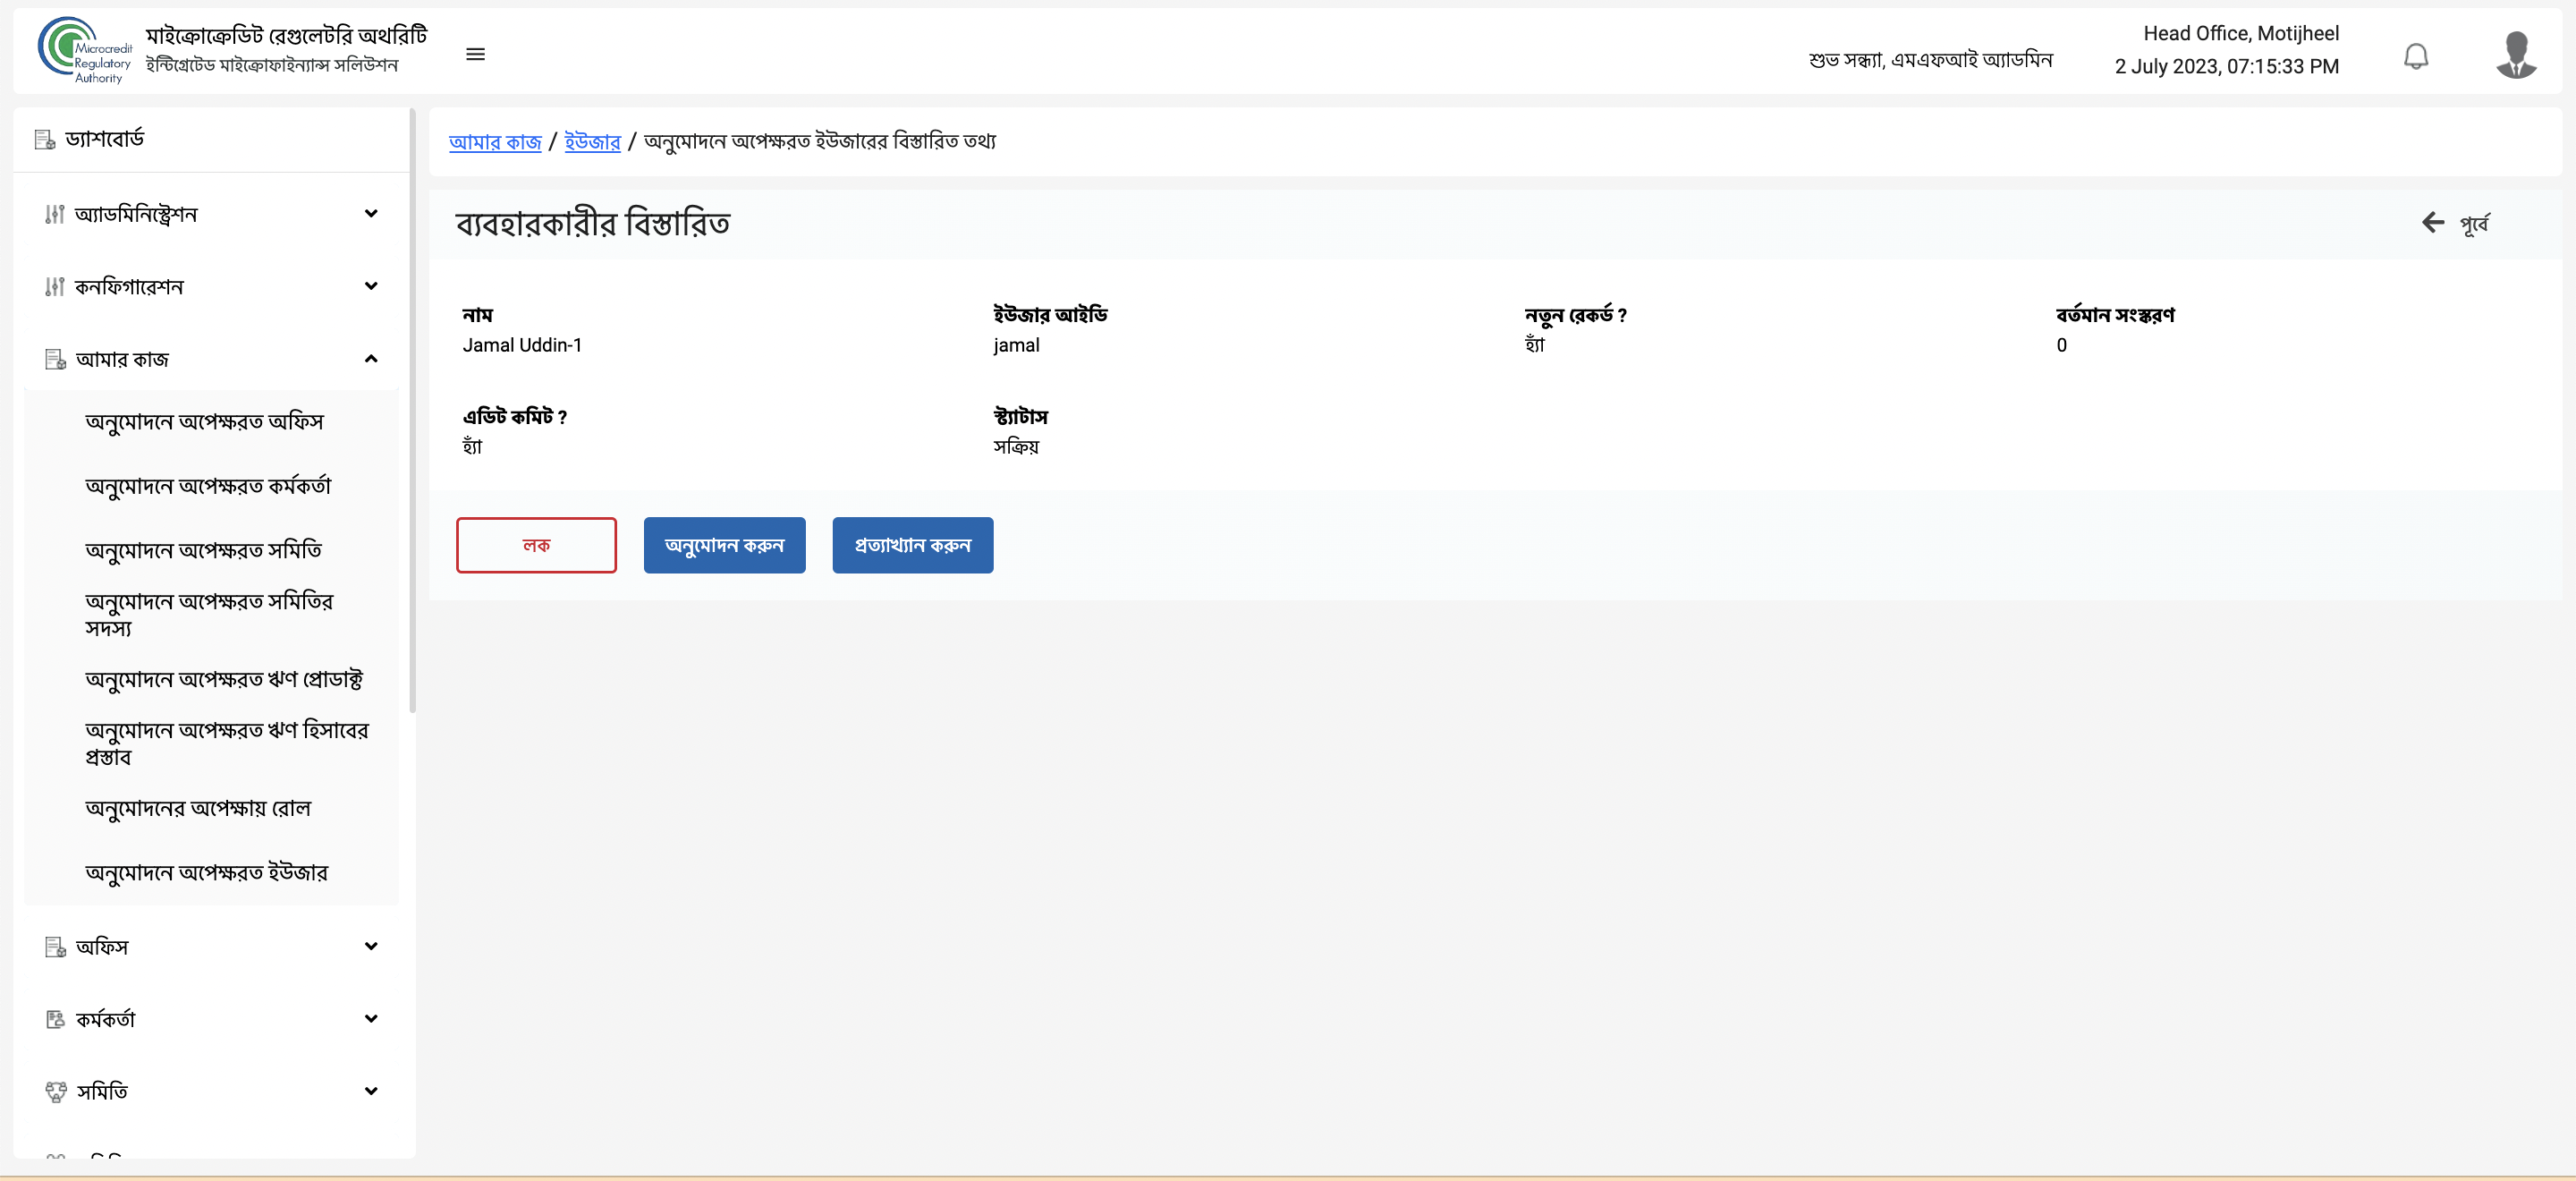This screenshot has height=1181, width=2576.
Task: Open অনুমোদনে অপেক্ষরত ইউজার
Action: pyautogui.click(x=206, y=873)
